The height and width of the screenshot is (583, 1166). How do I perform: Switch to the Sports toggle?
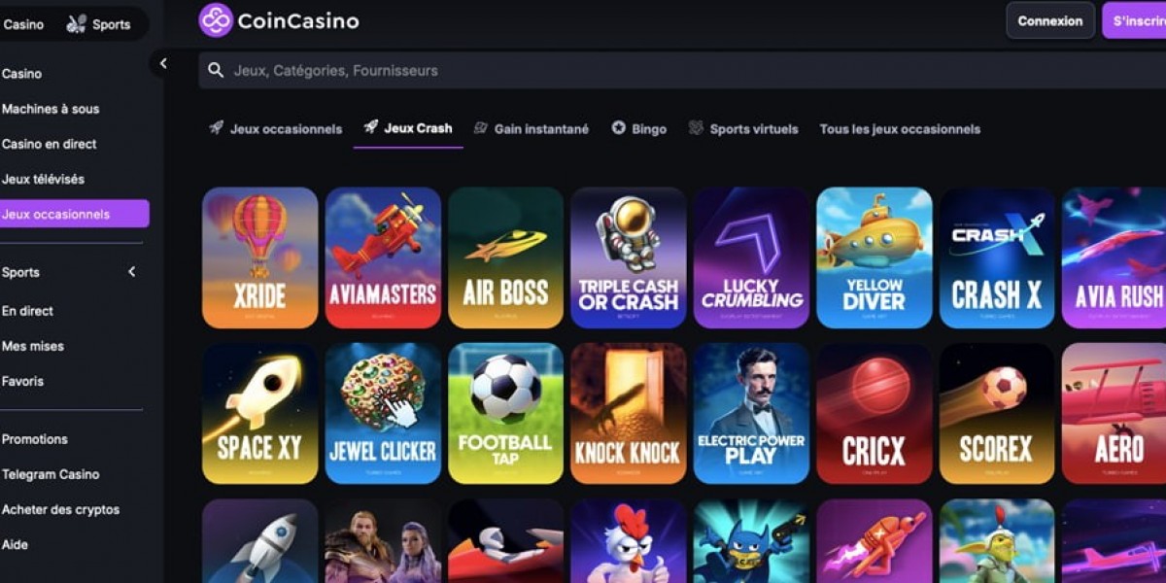(x=98, y=24)
